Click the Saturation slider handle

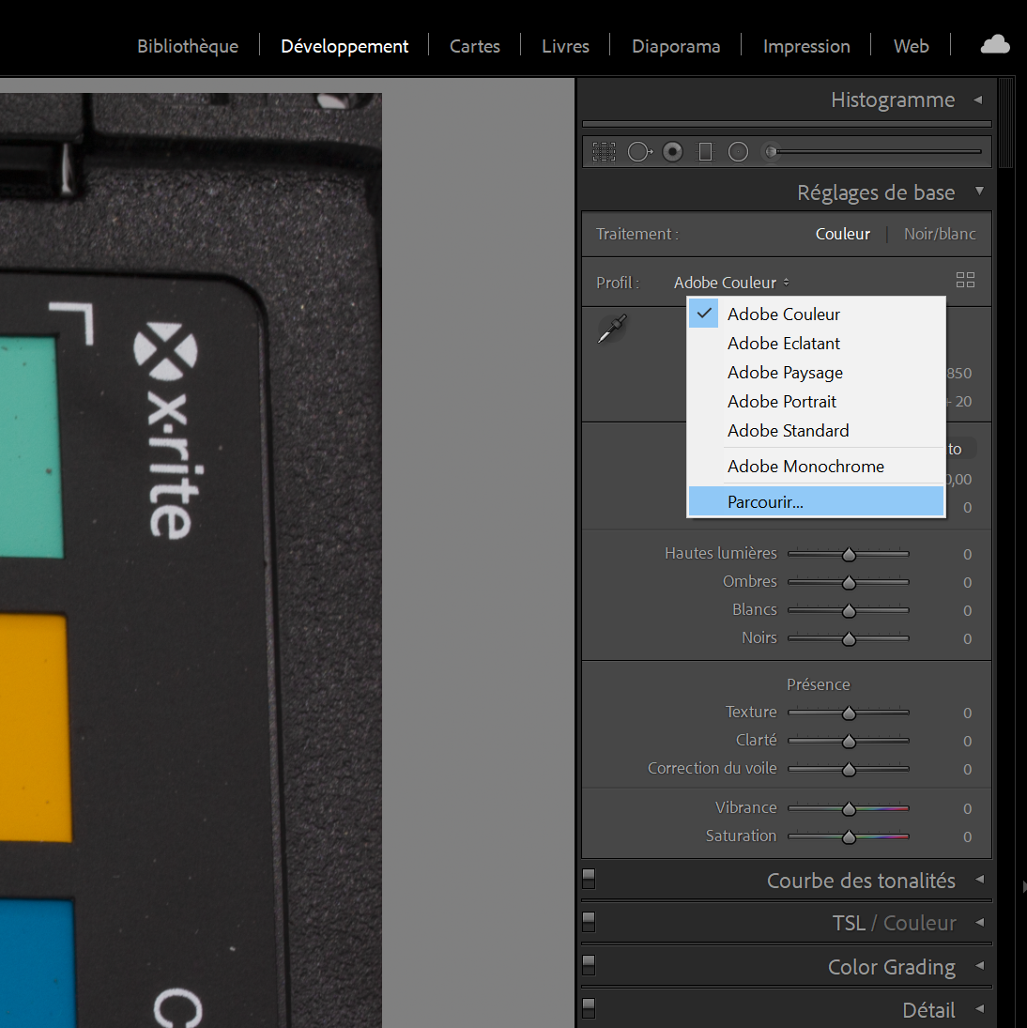849,837
